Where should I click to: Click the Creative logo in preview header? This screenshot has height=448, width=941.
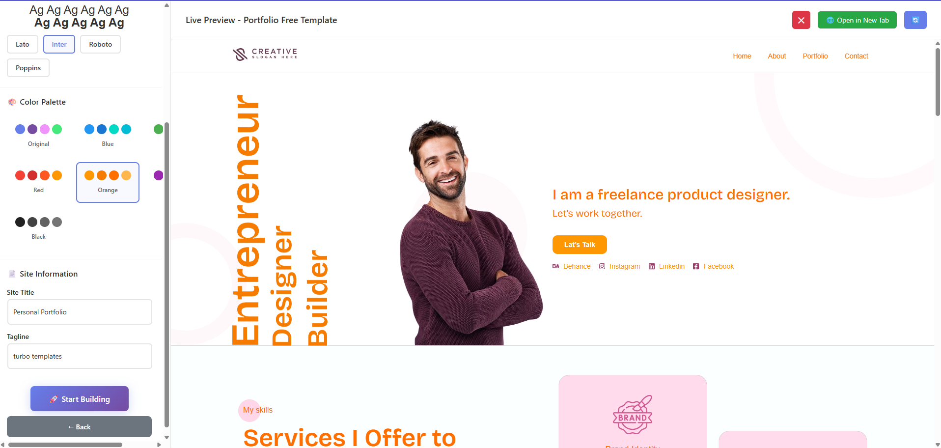point(265,54)
